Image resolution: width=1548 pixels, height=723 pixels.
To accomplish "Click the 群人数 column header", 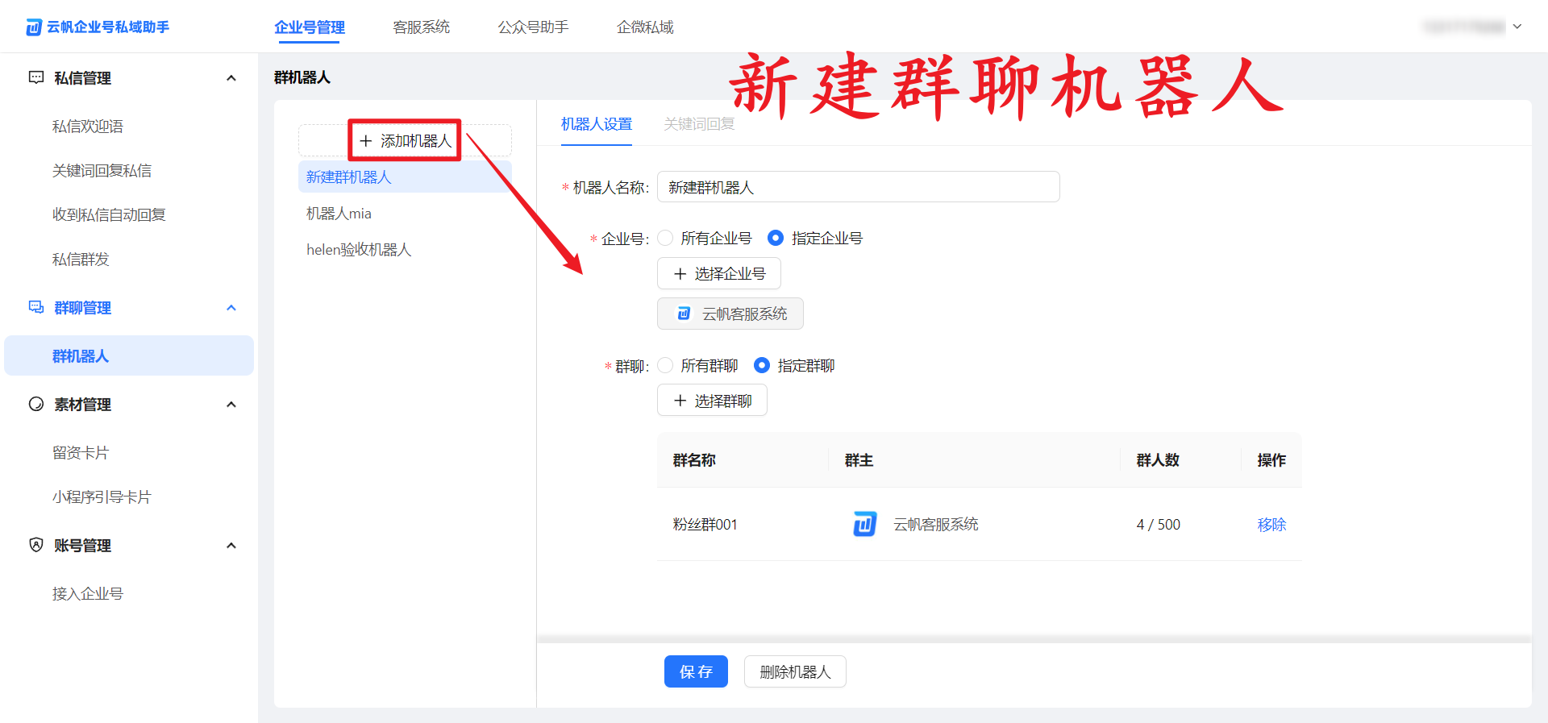I will pyautogui.click(x=1158, y=460).
